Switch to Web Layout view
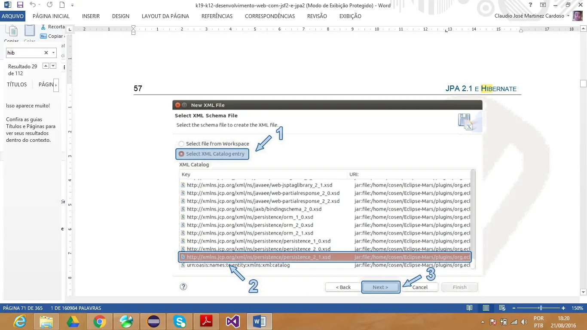The width and height of the screenshot is (587, 330). [x=502, y=308]
